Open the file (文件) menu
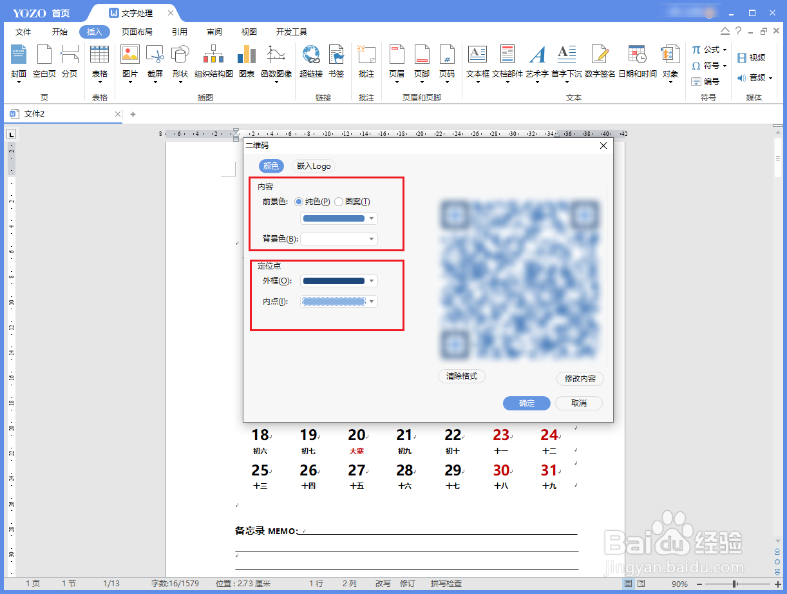 pyautogui.click(x=23, y=32)
